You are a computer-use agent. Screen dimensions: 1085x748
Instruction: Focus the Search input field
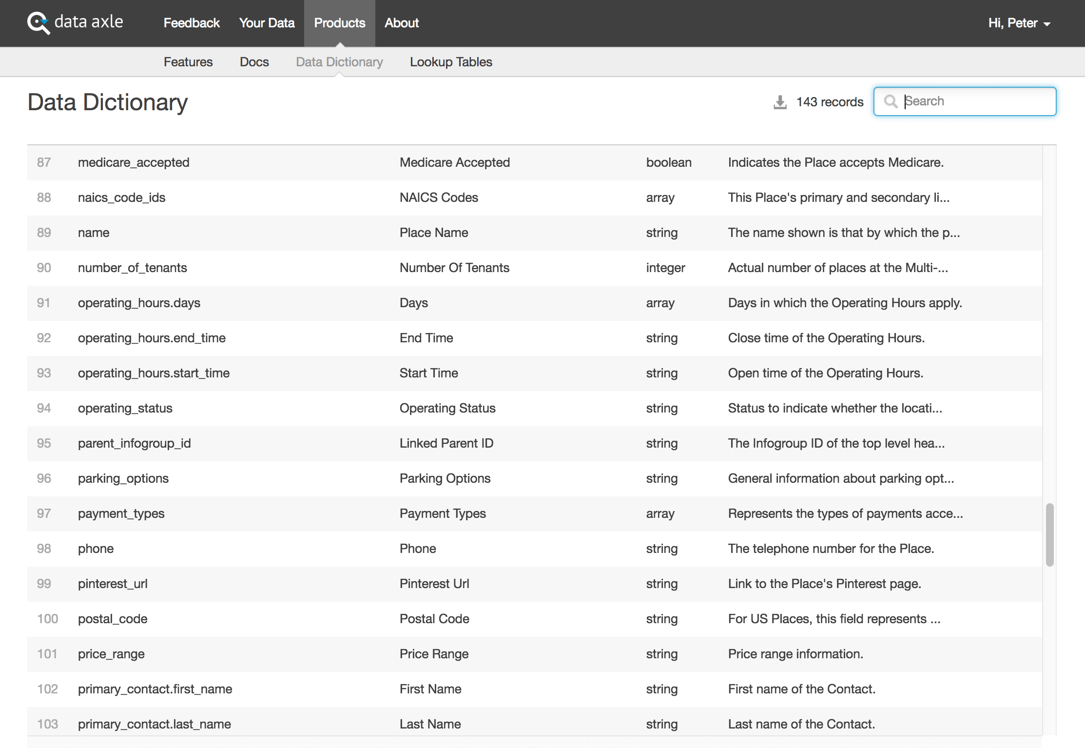[x=975, y=101]
